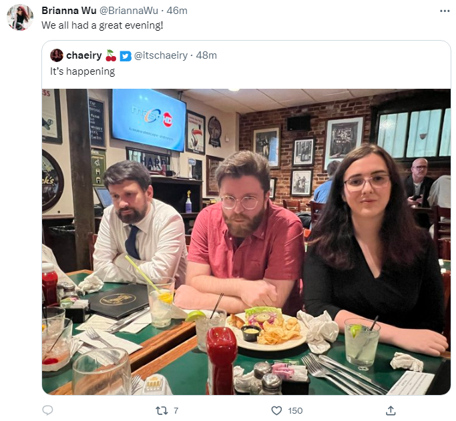456x421 pixels.
Task: Click the cherry emoji next to chaeiry
Action: coord(111,55)
